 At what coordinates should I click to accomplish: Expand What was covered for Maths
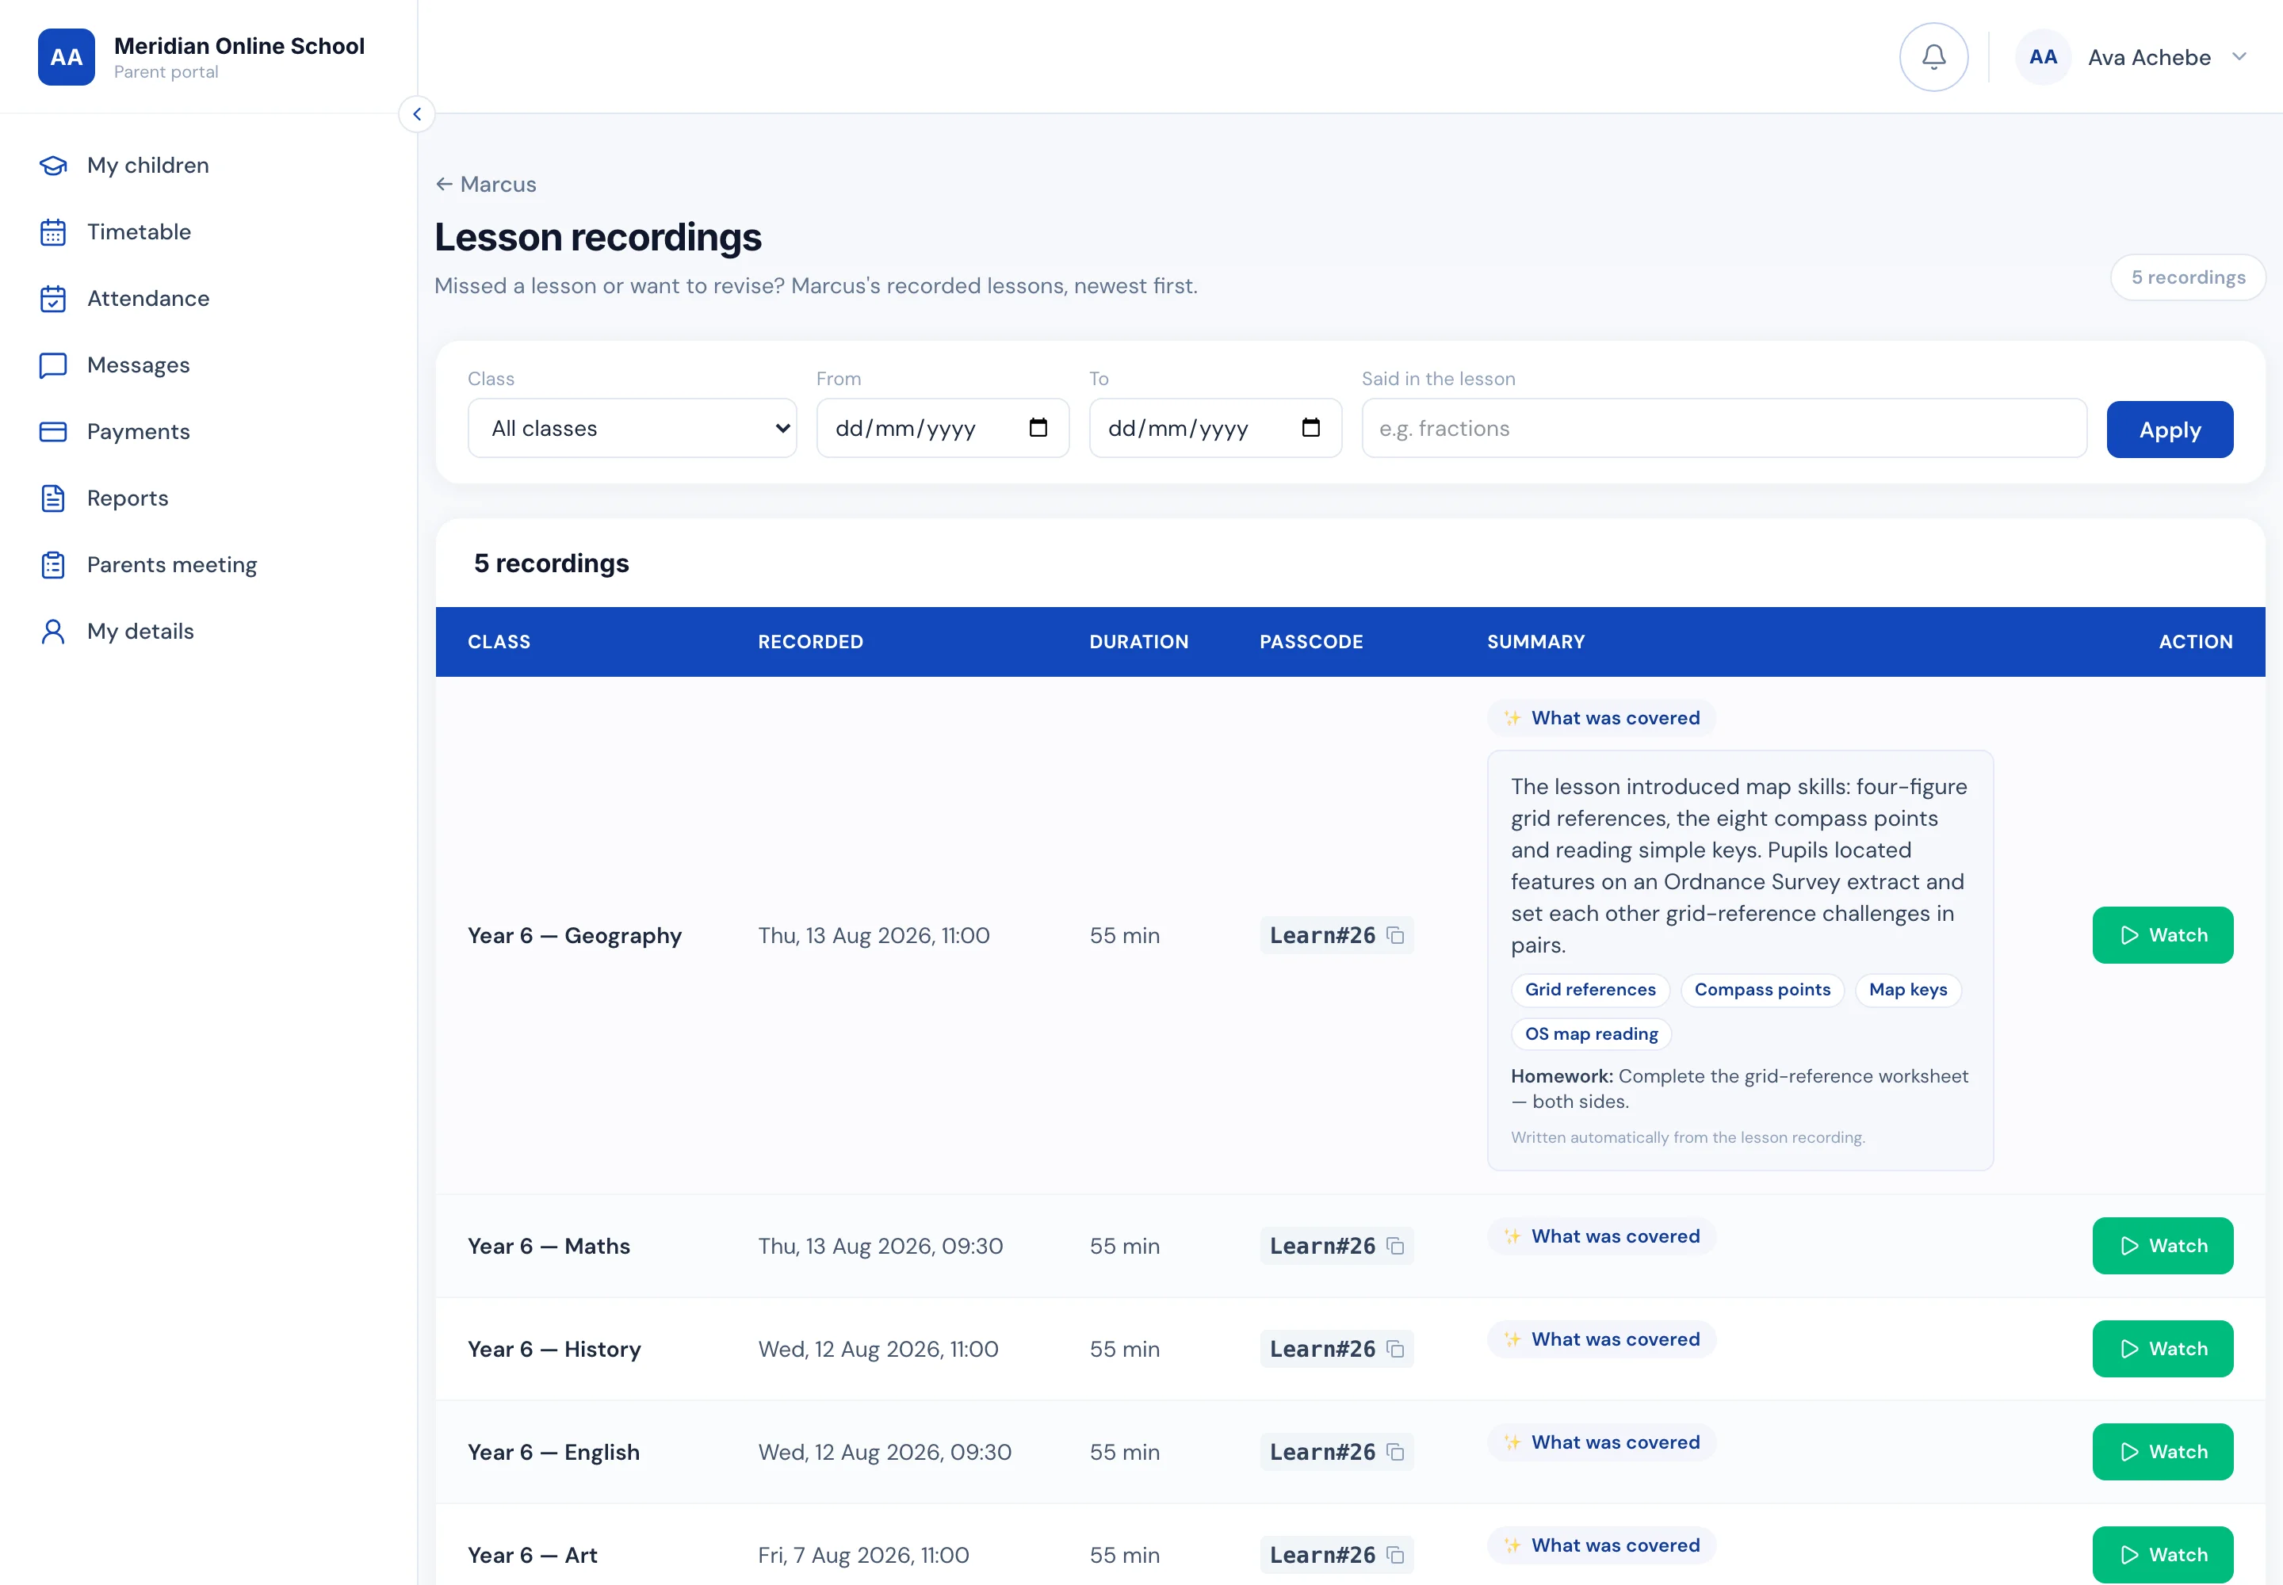point(1600,1236)
